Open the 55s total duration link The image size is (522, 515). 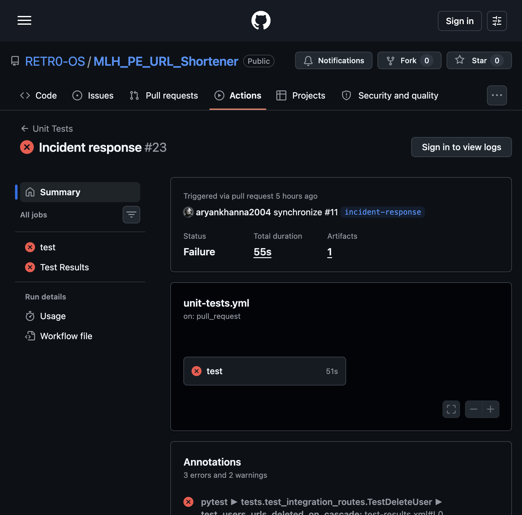[262, 252]
